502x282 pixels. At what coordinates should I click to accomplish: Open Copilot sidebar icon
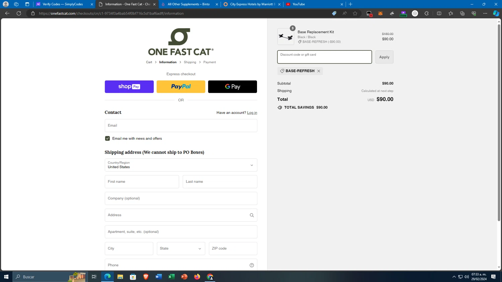[496, 13]
